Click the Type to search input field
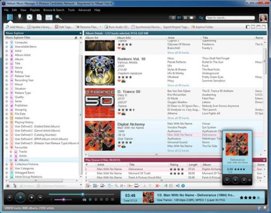Image resolution: width=271 pixels, height=213 pixels. pyautogui.click(x=230, y=18)
